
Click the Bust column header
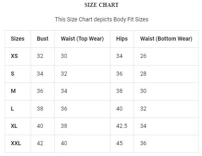click(42, 39)
